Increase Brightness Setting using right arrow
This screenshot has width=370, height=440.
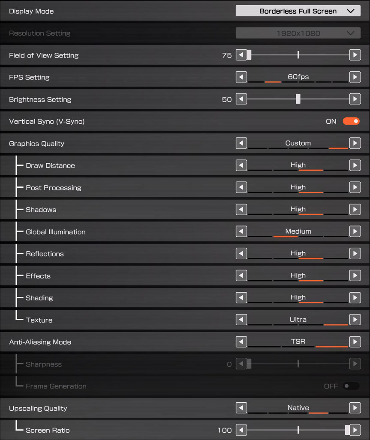[x=355, y=99]
